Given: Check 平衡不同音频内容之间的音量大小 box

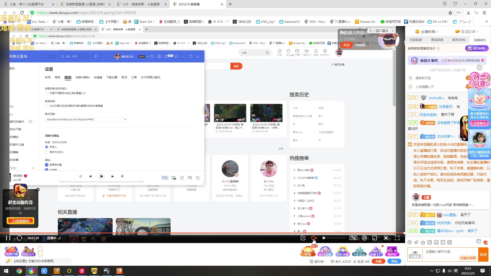Looking at the screenshot, I should point(47,93).
